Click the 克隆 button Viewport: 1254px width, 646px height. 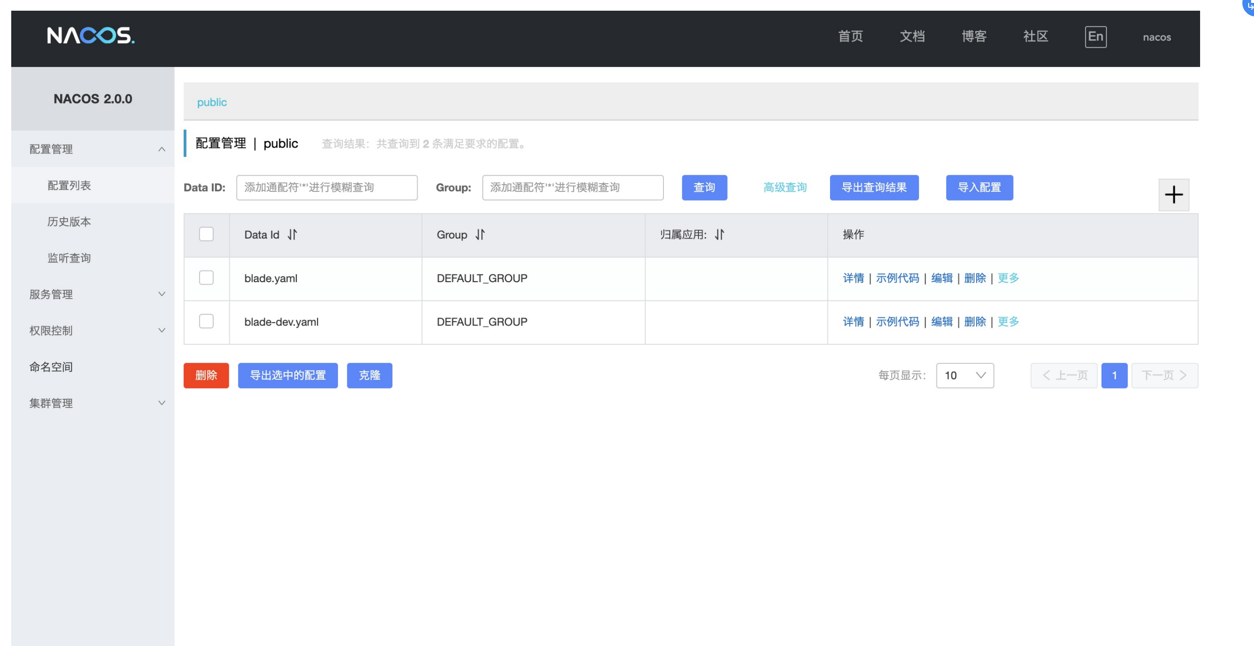tap(370, 375)
